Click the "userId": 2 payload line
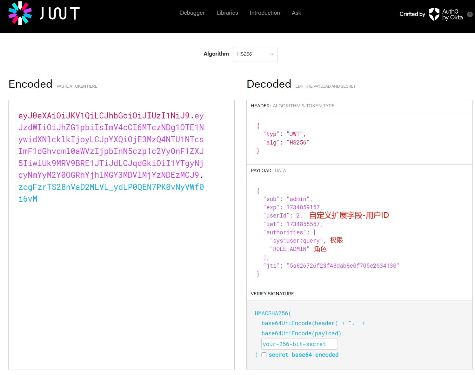The width and height of the screenshot is (475, 375). click(x=283, y=216)
